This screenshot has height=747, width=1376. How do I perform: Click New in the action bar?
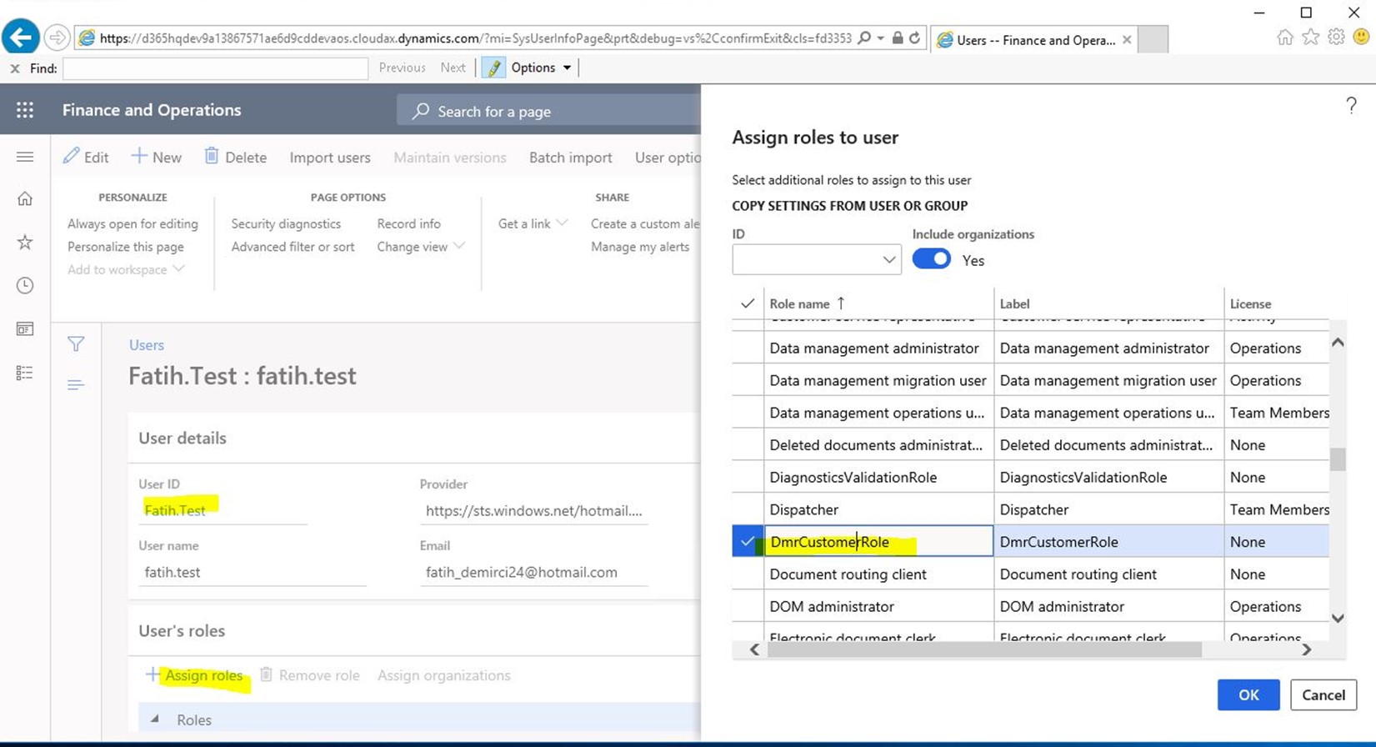156,157
